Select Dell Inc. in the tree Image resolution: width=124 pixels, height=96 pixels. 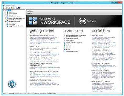[9, 10]
